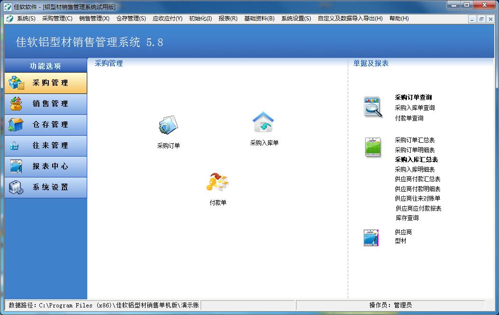Select 采购管理 in the function sidebar
The height and width of the screenshot is (315, 499).
pyautogui.click(x=46, y=83)
